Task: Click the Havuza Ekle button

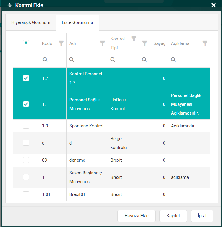Action: point(136,216)
